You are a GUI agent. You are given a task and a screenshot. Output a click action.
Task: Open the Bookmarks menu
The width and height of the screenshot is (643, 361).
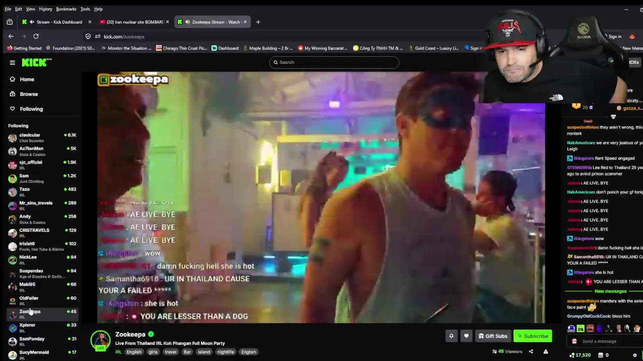coord(66,9)
